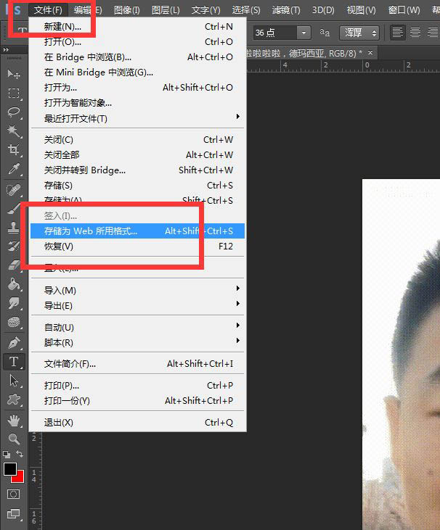Image resolution: width=440 pixels, height=530 pixels.
Task: Select the Horizontal Type tool
Action: 14,362
